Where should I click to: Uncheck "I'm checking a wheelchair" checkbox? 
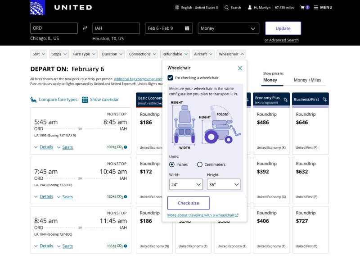(x=170, y=78)
